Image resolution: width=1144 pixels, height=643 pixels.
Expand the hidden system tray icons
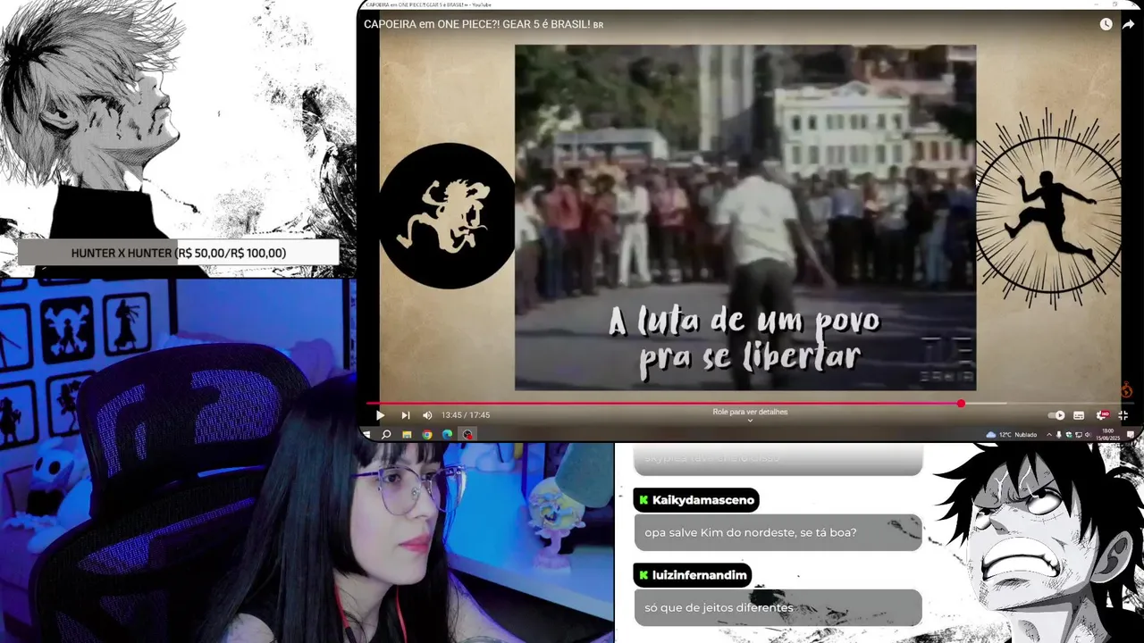coord(1049,435)
